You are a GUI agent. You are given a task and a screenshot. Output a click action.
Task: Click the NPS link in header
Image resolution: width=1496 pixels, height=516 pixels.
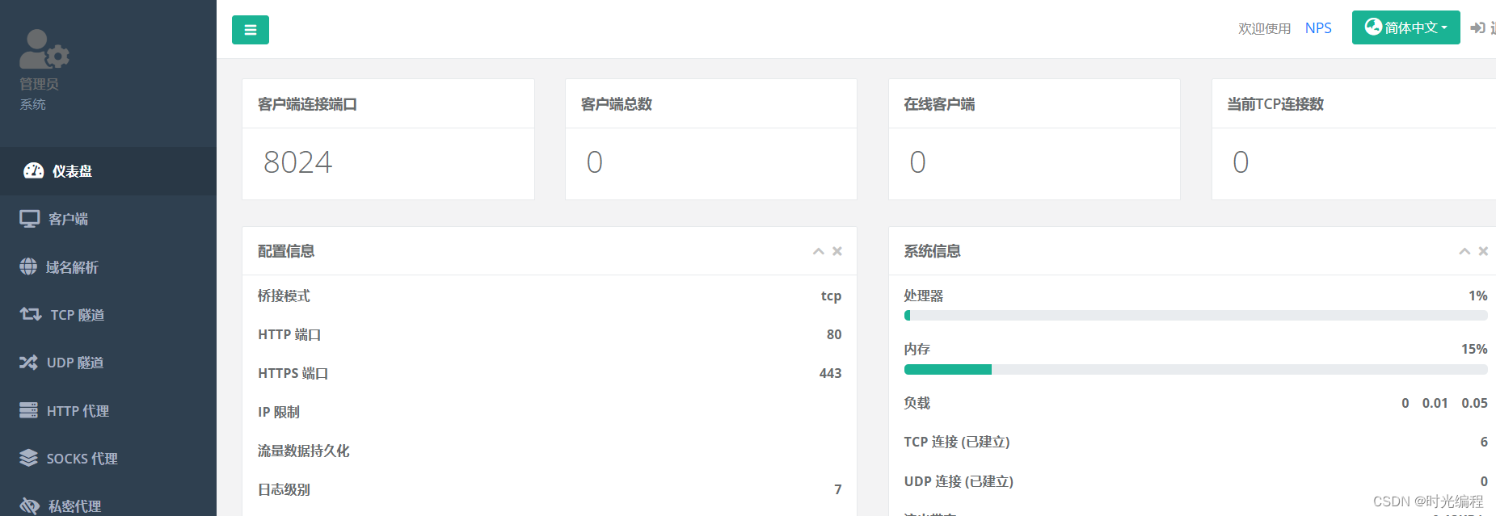pos(1318,28)
